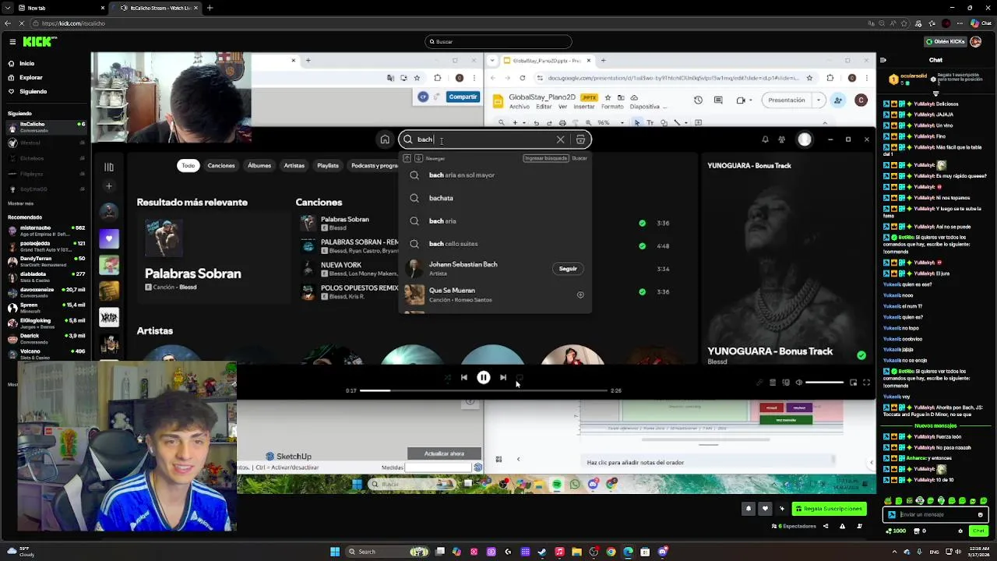Select the Canciones filter chip
The image size is (997, 561).
[221, 165]
